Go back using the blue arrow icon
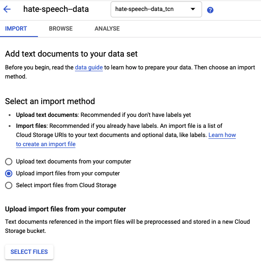Image resolution: width=261 pixels, height=263 pixels. tap(7, 9)
